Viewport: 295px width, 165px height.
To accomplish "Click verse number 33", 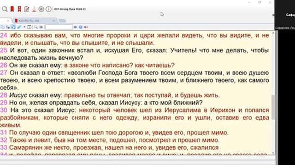I will click(x=4, y=148).
